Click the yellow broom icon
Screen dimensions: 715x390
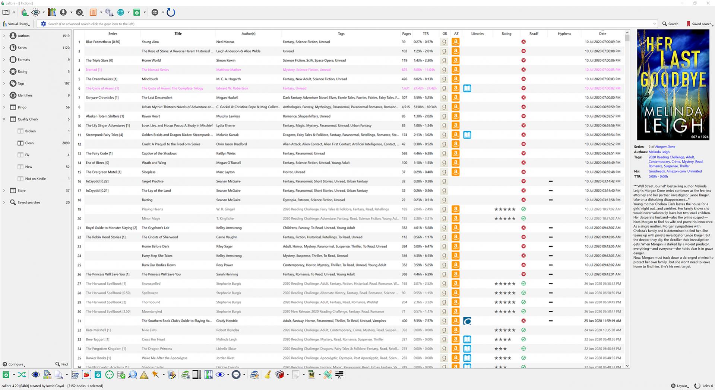[x=268, y=375]
